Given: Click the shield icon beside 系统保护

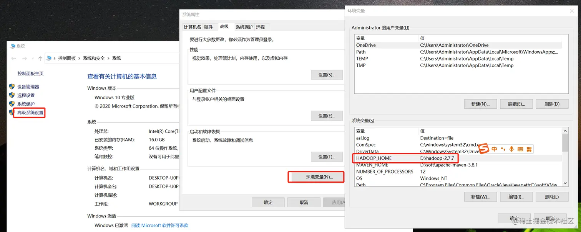Looking at the screenshot, I should (12, 103).
